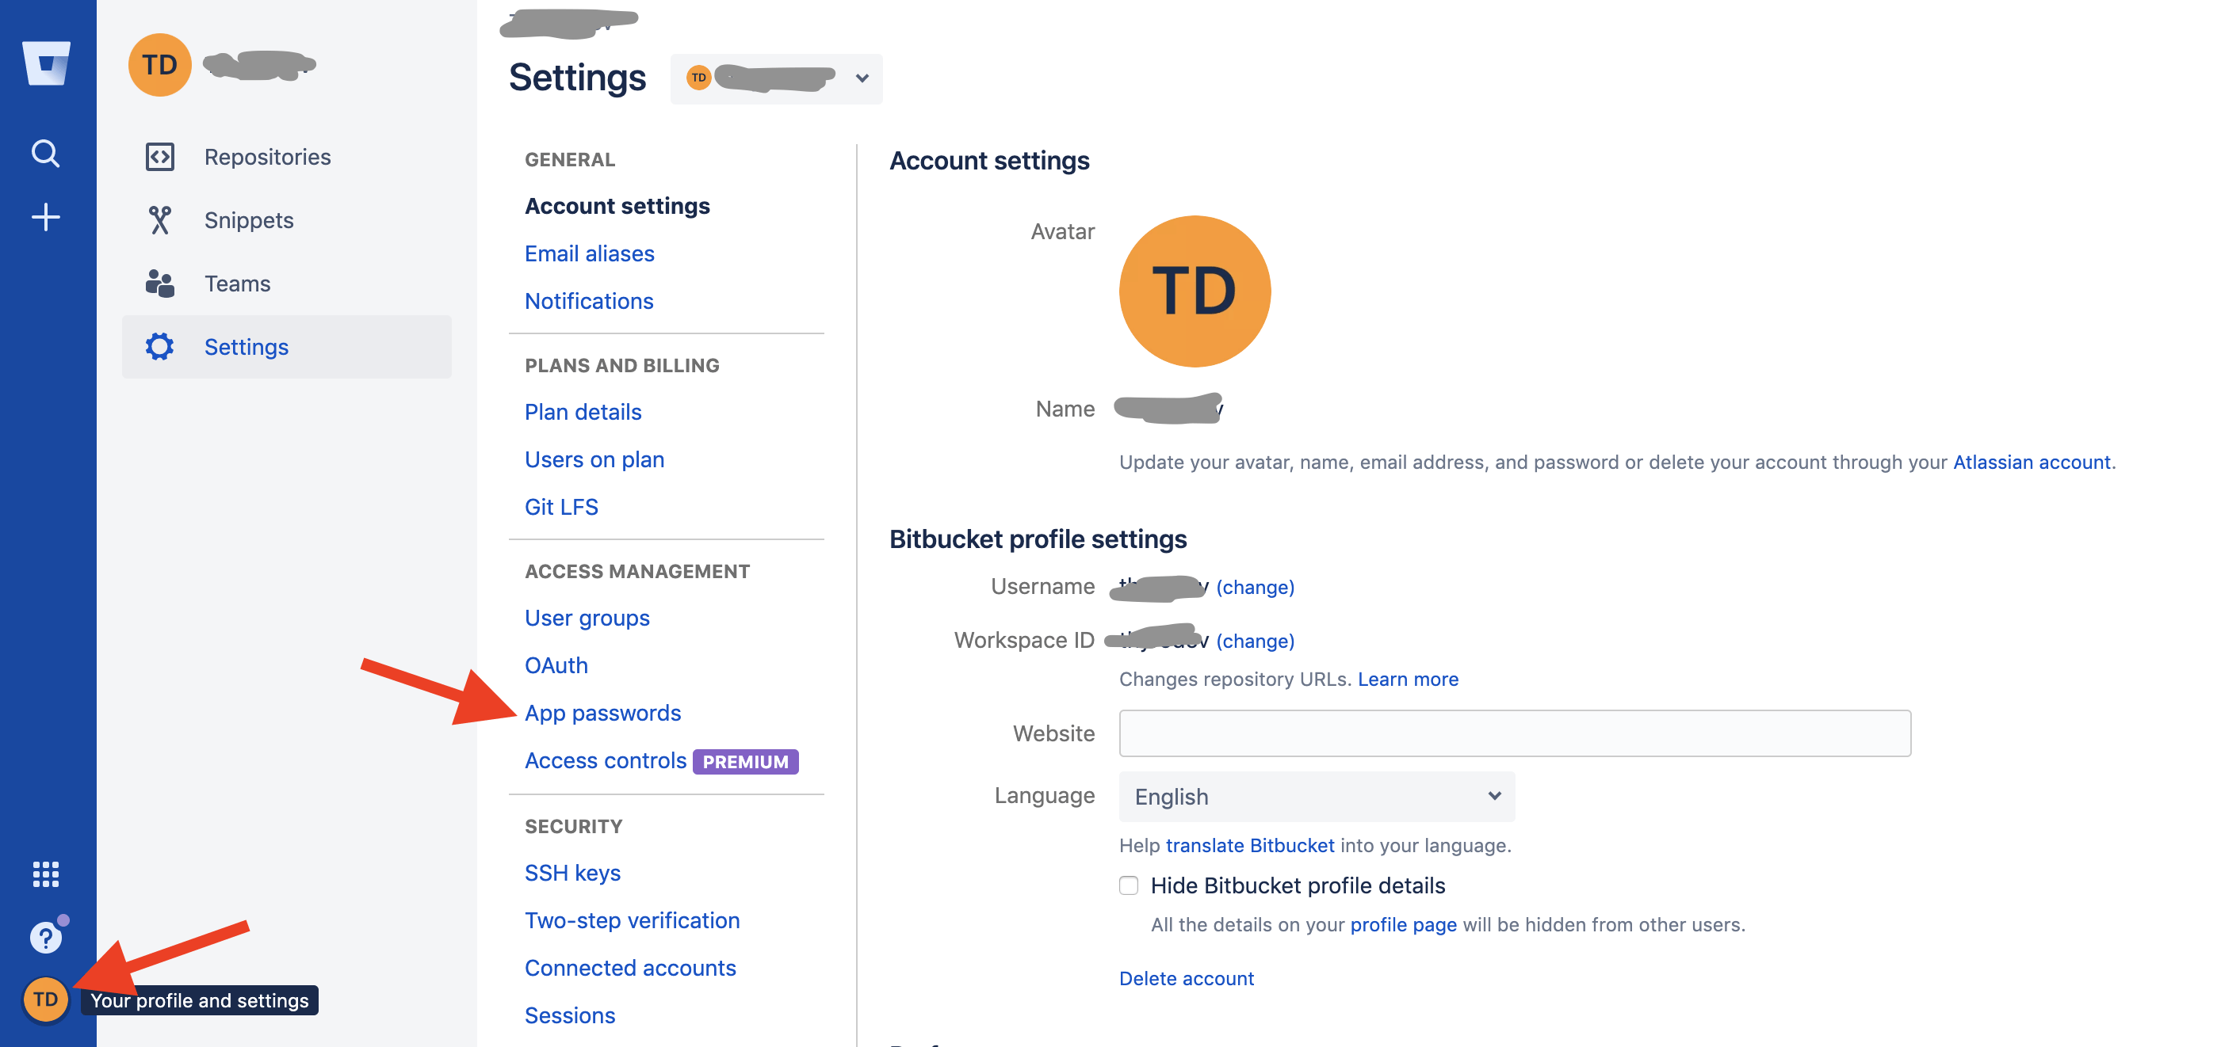Click change link next to Username
The width and height of the screenshot is (2221, 1047).
click(x=1255, y=587)
